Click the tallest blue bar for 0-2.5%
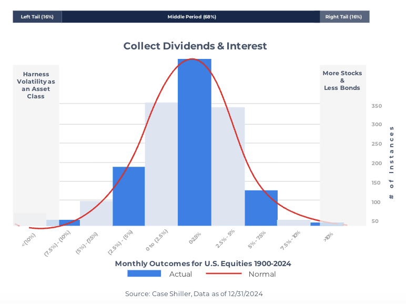Screen dimensions: 406x304 click(x=195, y=142)
